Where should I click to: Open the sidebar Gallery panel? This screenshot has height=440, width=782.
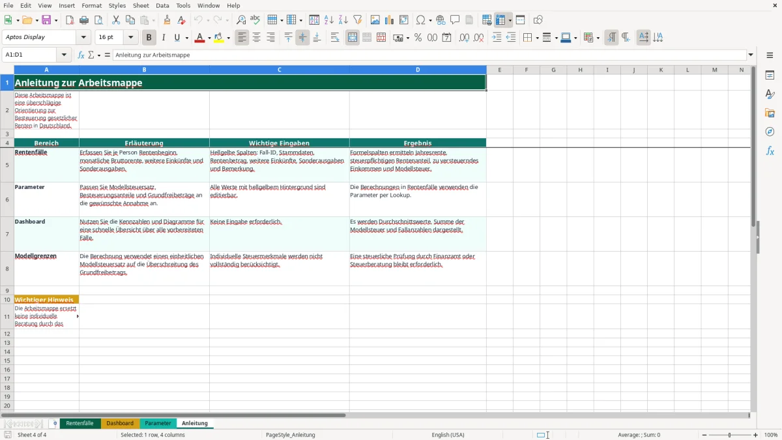(770, 113)
